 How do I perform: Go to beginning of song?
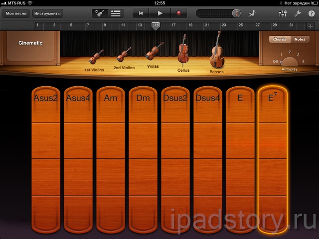click(141, 13)
